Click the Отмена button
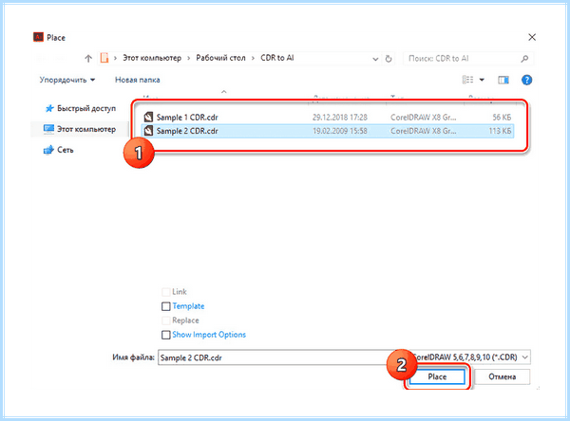This screenshot has width=570, height=421. pos(502,376)
